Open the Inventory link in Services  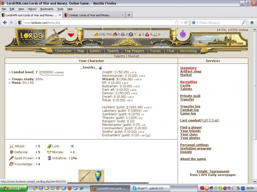click(x=188, y=68)
